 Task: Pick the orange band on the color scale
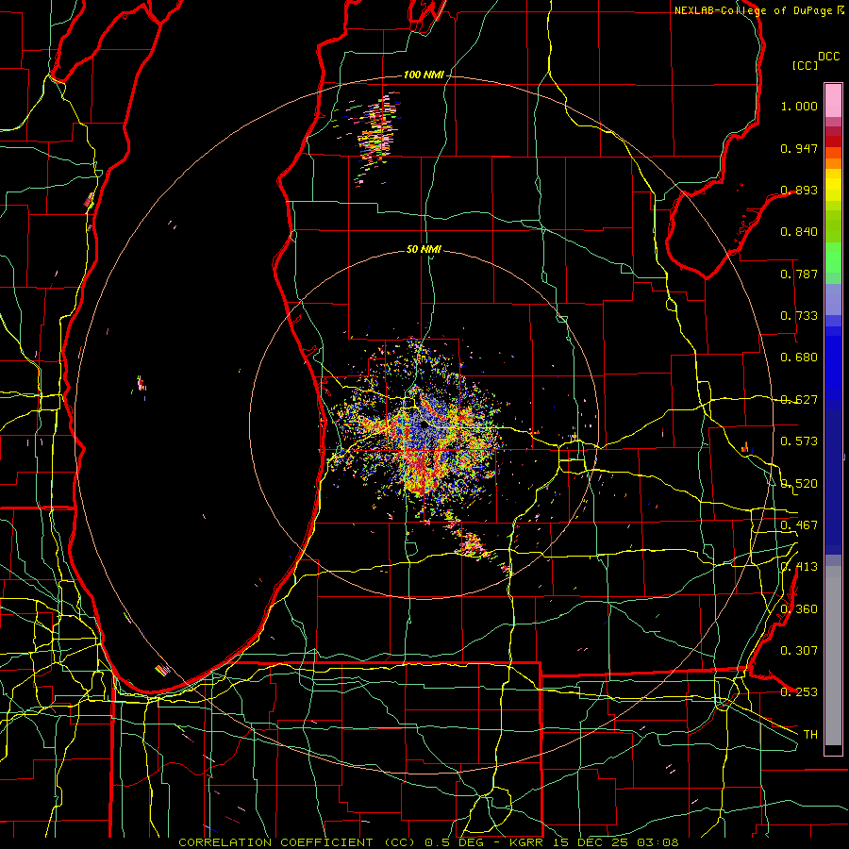tap(833, 163)
